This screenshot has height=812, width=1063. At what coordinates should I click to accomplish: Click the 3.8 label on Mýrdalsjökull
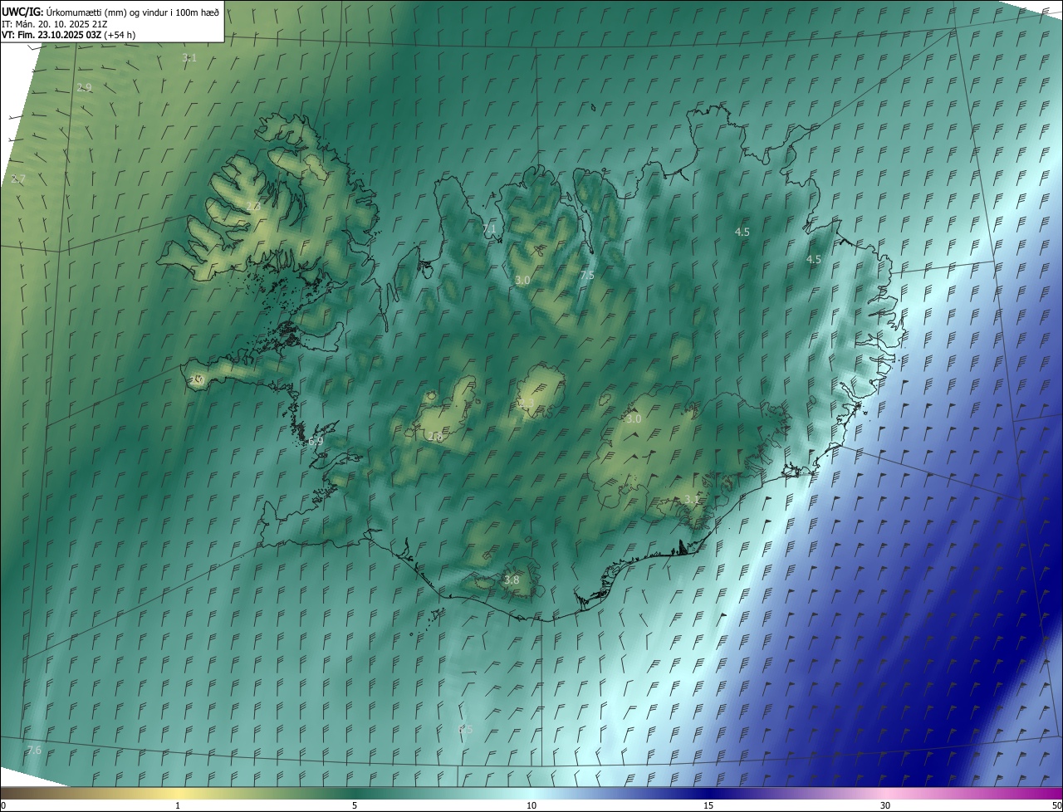[x=512, y=580]
